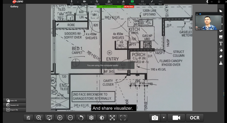227x123 pixels.
Task: Expand the arrow next to Mute
Action: pyautogui.click(x=78, y=1)
